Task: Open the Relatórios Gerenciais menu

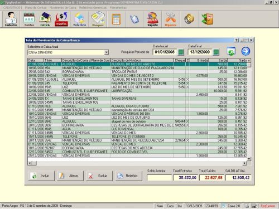Action: [93, 8]
